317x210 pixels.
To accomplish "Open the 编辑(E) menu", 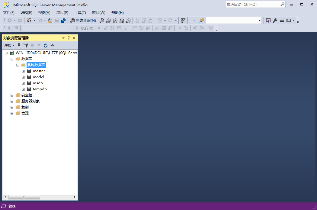I will click(26, 13).
